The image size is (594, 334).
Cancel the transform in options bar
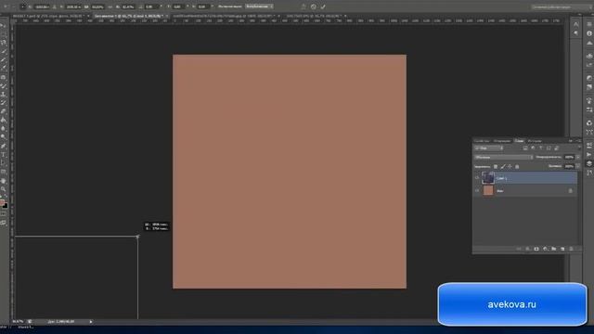[x=314, y=6]
